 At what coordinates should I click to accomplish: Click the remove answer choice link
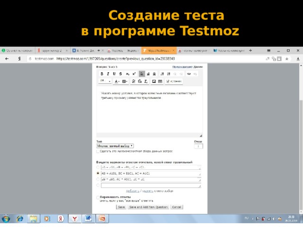click(x=148, y=191)
